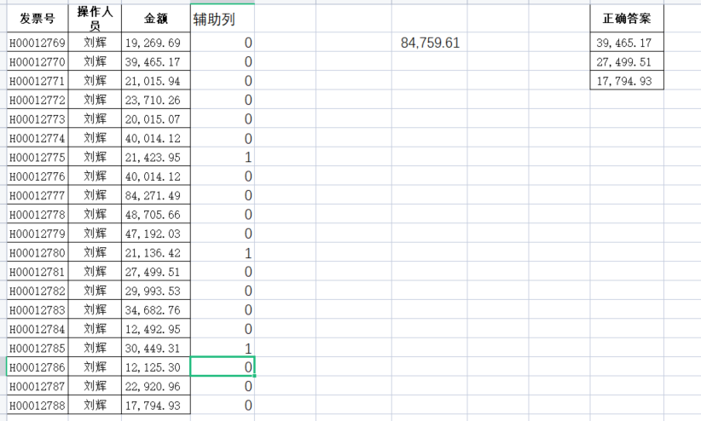The height and width of the screenshot is (421, 701).
Task: Click amount 40,014.12 in row H00012774
Action: coord(156,138)
